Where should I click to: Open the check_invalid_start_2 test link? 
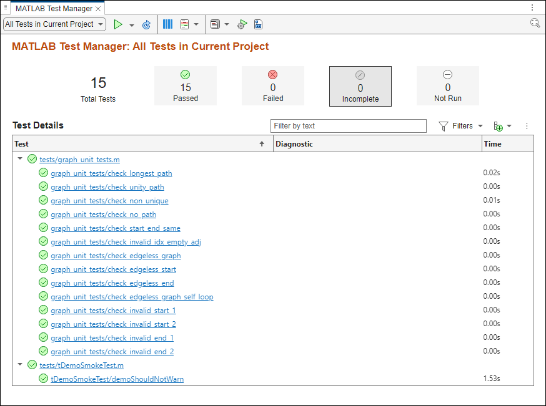click(113, 324)
